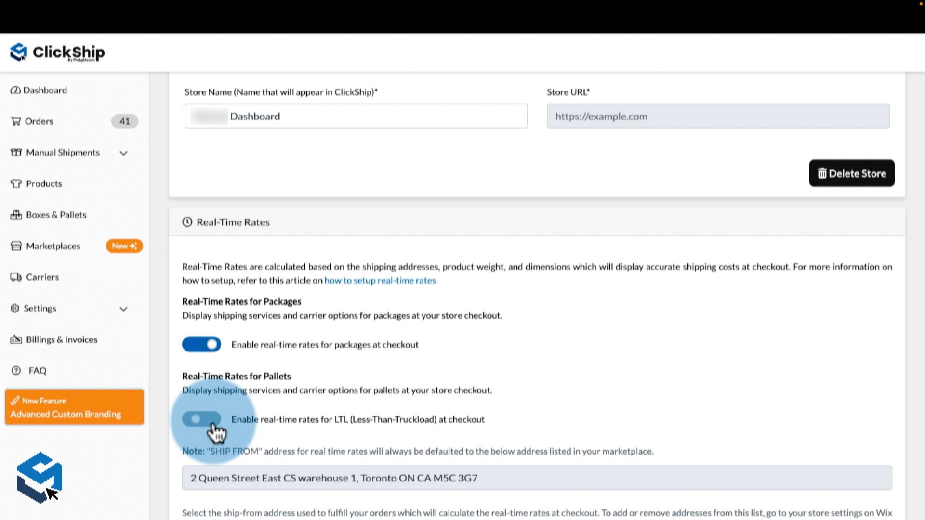Image resolution: width=925 pixels, height=520 pixels.
Task: Open the Dashboard section
Action: (x=44, y=90)
